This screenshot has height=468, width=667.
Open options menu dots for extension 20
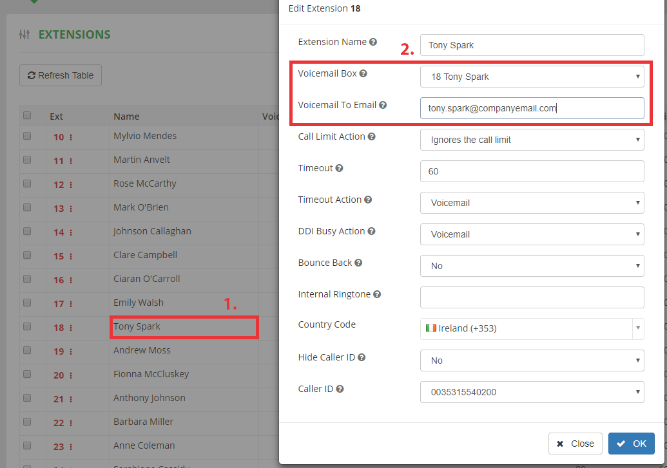[71, 375]
